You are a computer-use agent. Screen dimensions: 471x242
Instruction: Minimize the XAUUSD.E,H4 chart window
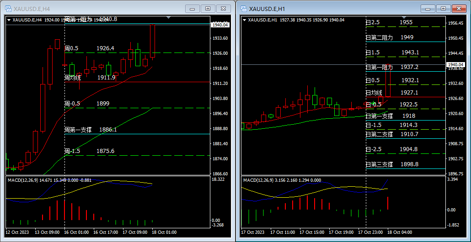pyautogui.click(x=193, y=9)
